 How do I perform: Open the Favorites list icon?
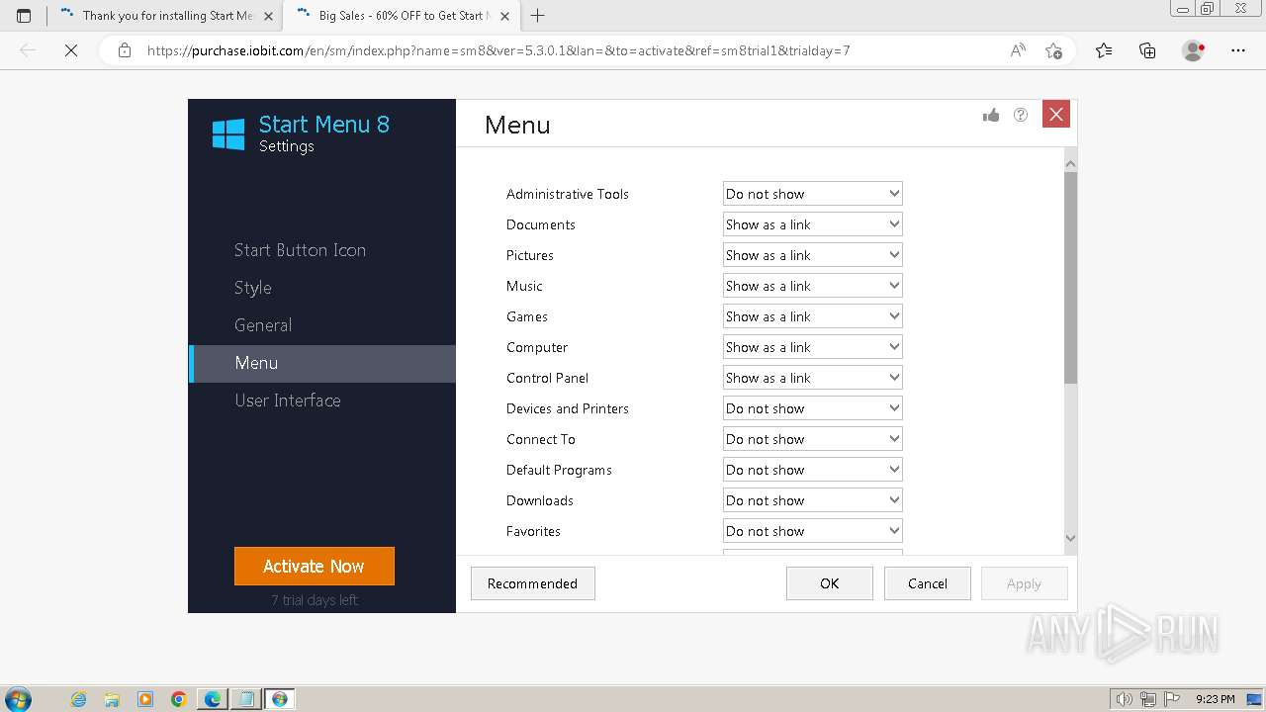click(x=1104, y=50)
